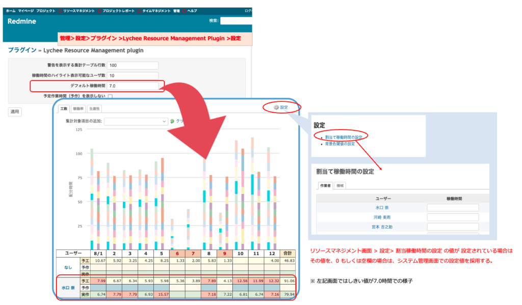Switch to the 生産性 tab
Image resolution: width=522 pixels, height=305 pixels.
pyautogui.click(x=94, y=109)
